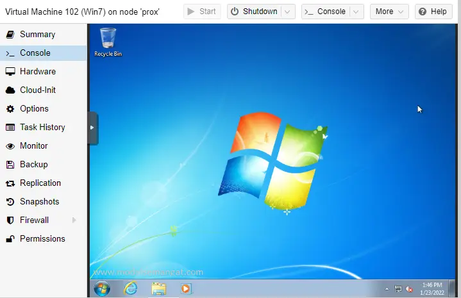Image resolution: width=461 pixels, height=298 pixels.
Task: Expand the Shutdown dropdown arrow
Action: pos(288,12)
